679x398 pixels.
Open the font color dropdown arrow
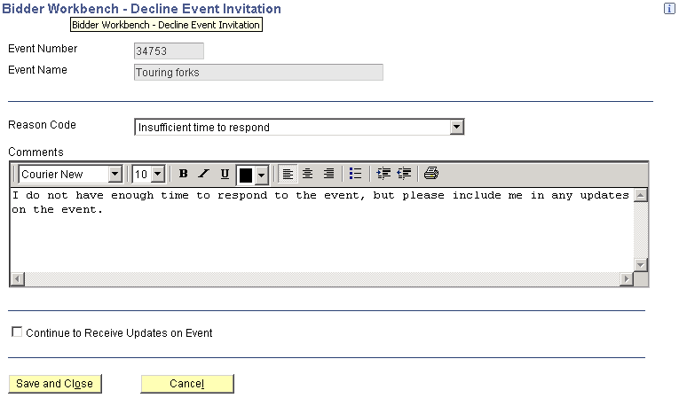click(x=261, y=175)
